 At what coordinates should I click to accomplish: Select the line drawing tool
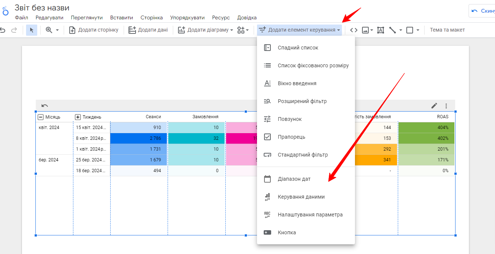393,30
